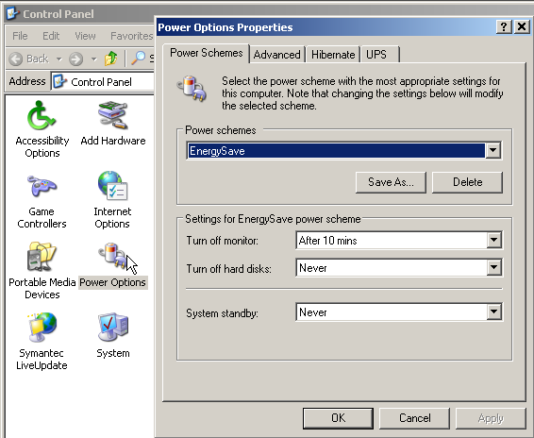This screenshot has width=534, height=438.
Task: Click the address bar Control Panel icon
Action: tap(60, 81)
